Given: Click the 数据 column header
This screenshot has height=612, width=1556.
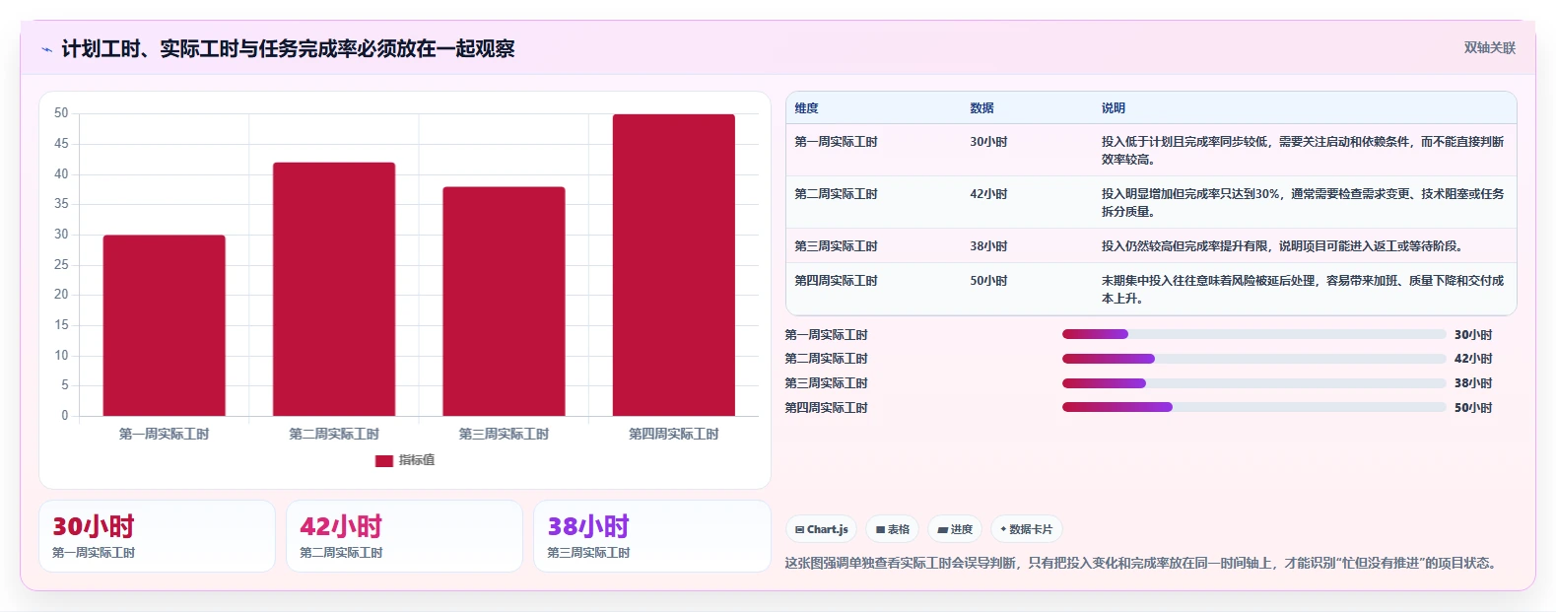Looking at the screenshot, I should (x=981, y=108).
